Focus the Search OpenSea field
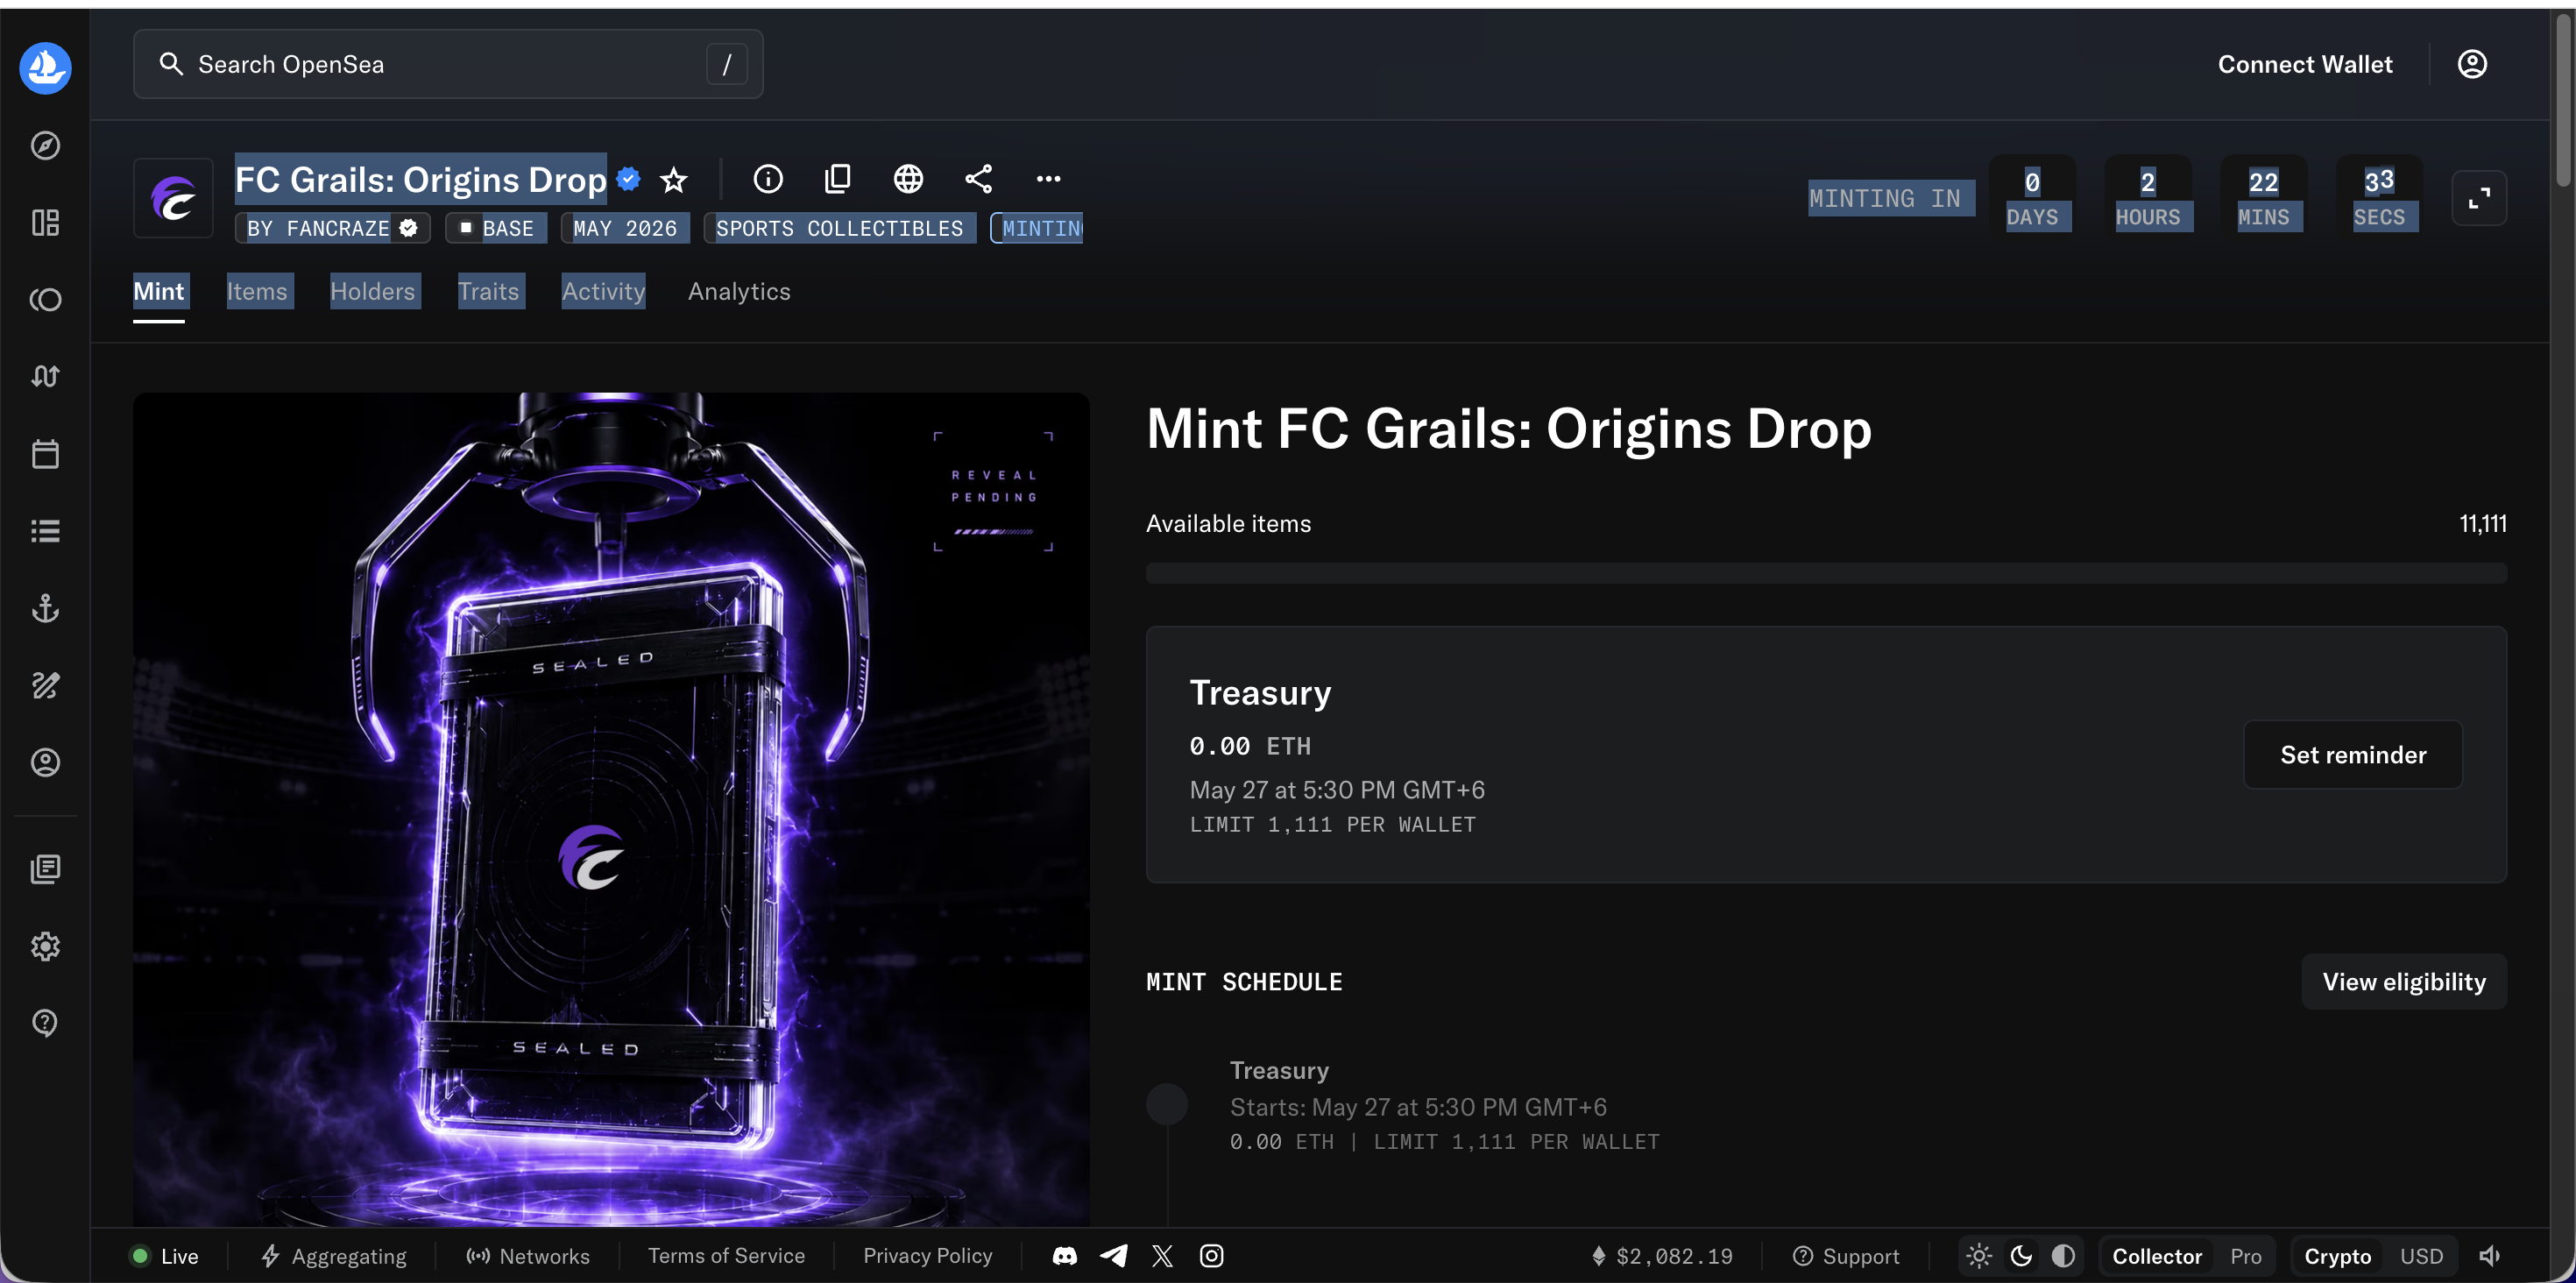The width and height of the screenshot is (2576, 1283). click(448, 65)
